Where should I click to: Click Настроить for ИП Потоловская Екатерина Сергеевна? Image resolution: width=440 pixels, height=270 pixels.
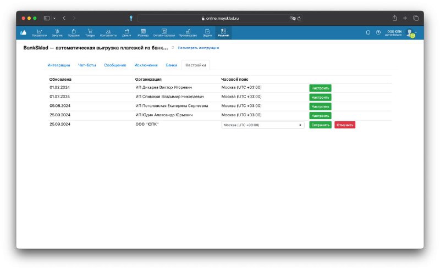coord(320,106)
